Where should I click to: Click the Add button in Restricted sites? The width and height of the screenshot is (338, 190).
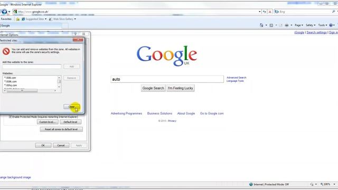(72, 66)
